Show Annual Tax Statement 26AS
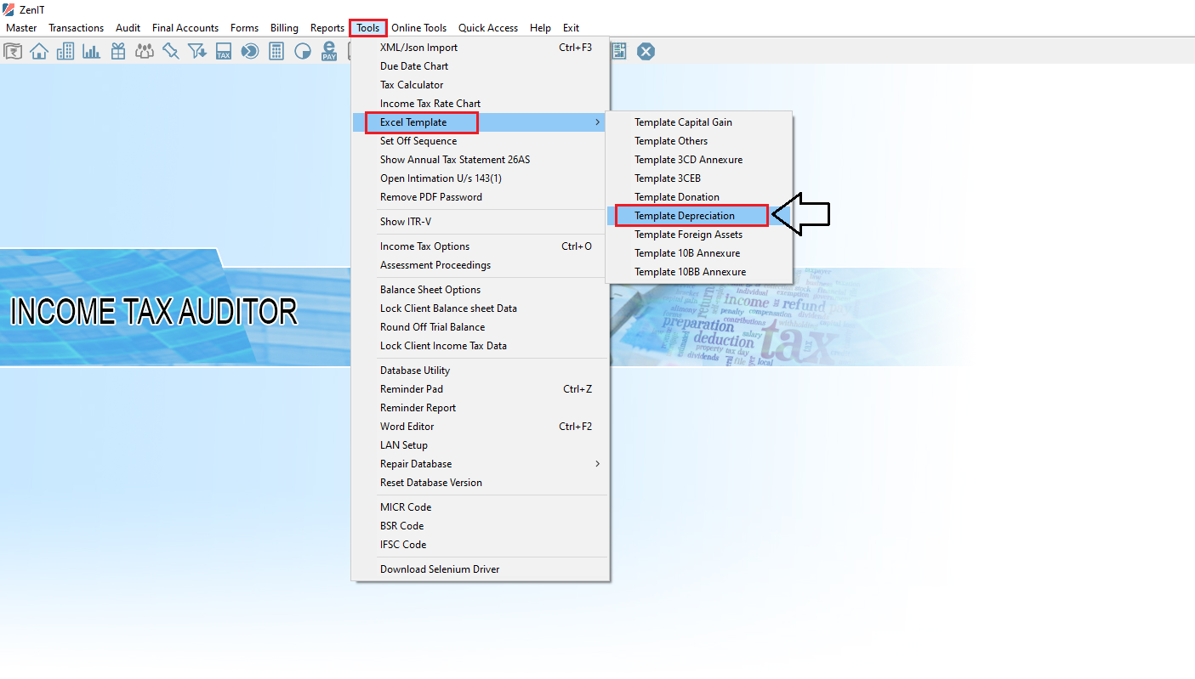The height and width of the screenshot is (679, 1195). point(481,160)
